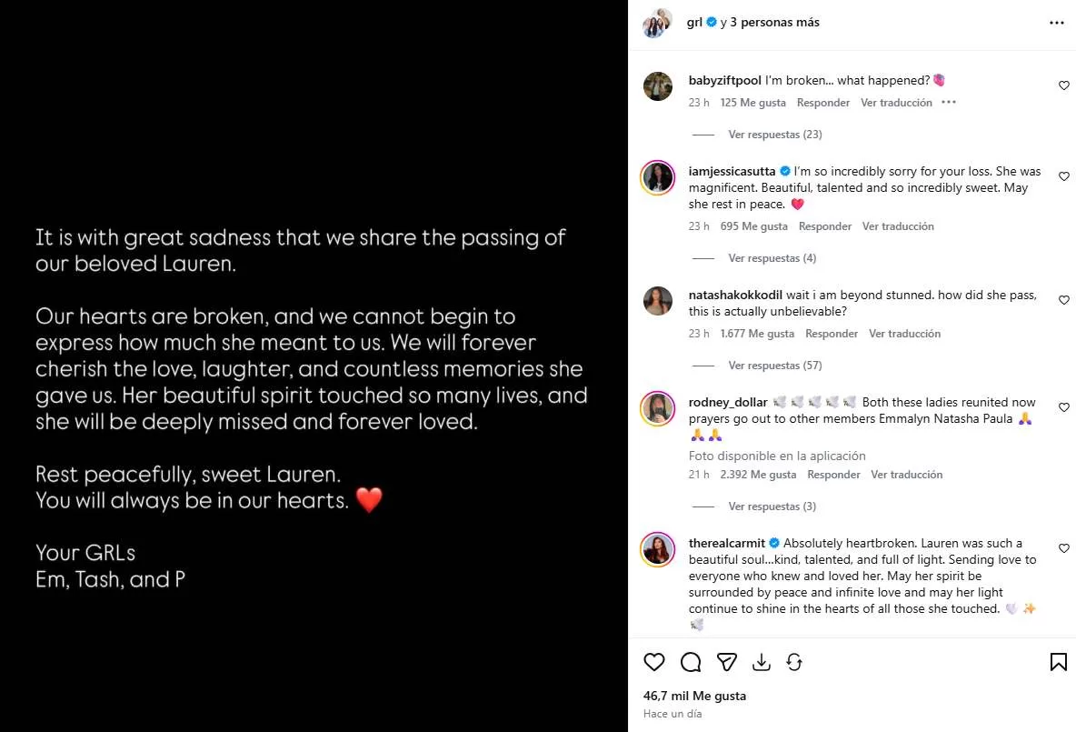The image size is (1076, 732).
Task: Open the comment bubble icon
Action: (x=691, y=662)
